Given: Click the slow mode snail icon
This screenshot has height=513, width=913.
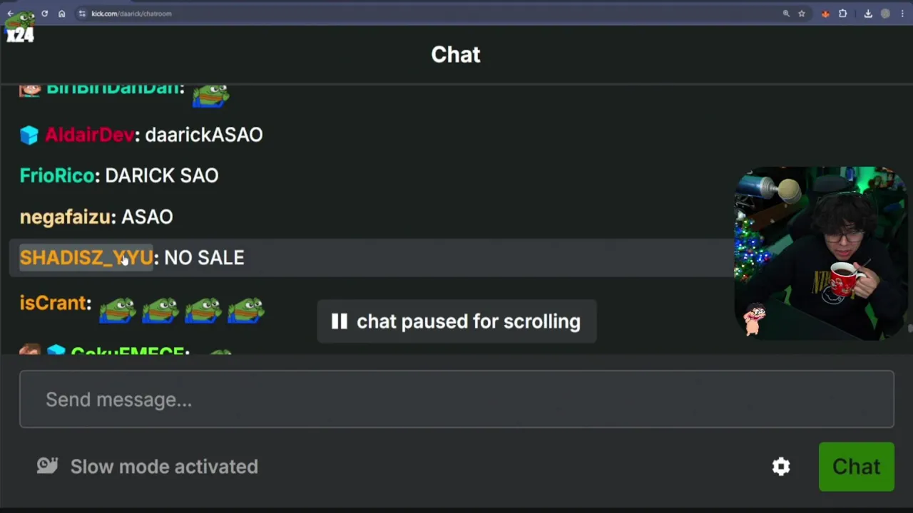Looking at the screenshot, I should coord(47,466).
